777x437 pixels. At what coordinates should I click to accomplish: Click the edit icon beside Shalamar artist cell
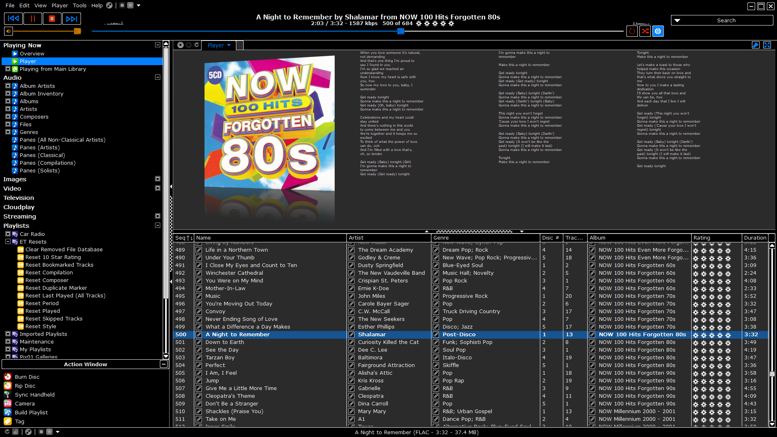coord(352,335)
